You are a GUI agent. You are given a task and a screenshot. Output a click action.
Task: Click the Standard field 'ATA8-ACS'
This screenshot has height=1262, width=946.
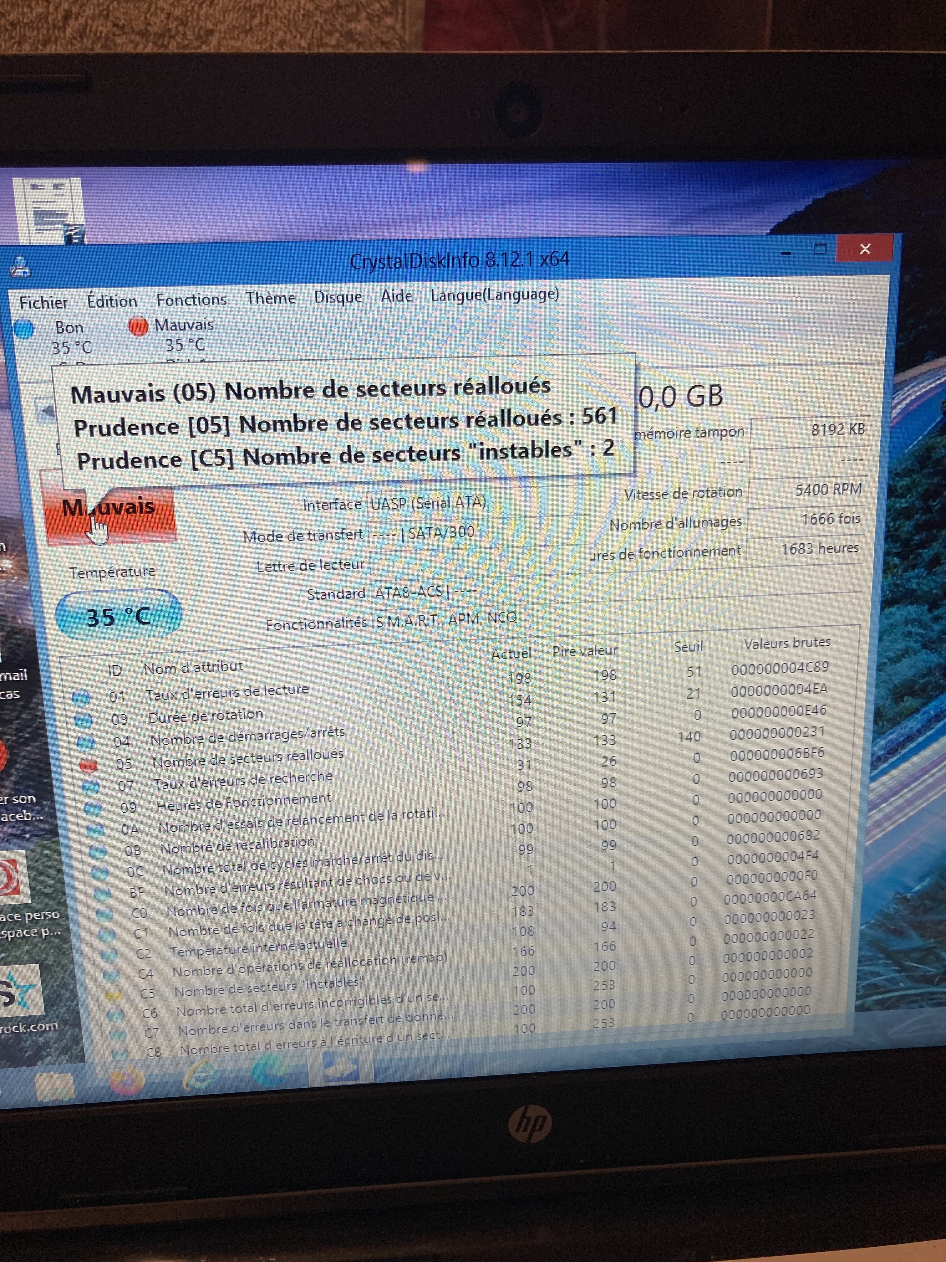(x=616, y=590)
